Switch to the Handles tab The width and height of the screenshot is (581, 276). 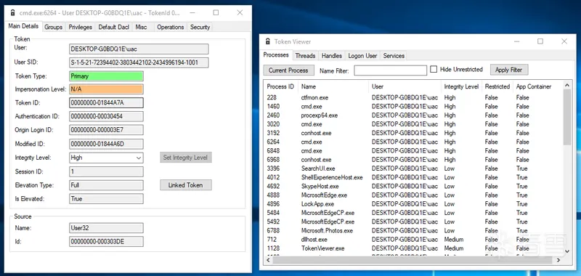point(332,56)
